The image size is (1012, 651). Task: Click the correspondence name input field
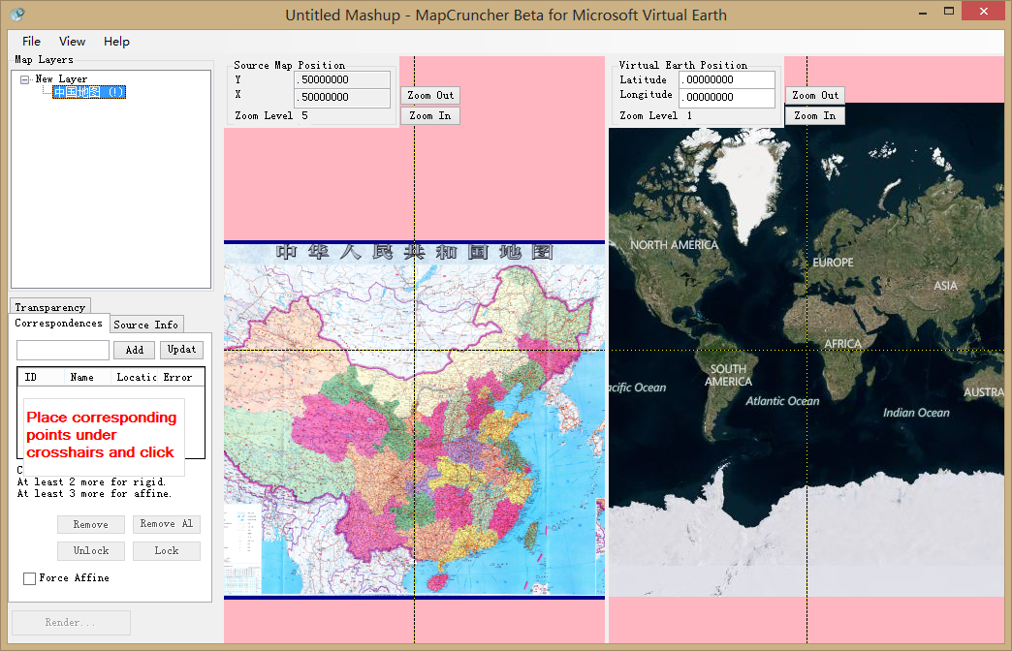pos(63,351)
